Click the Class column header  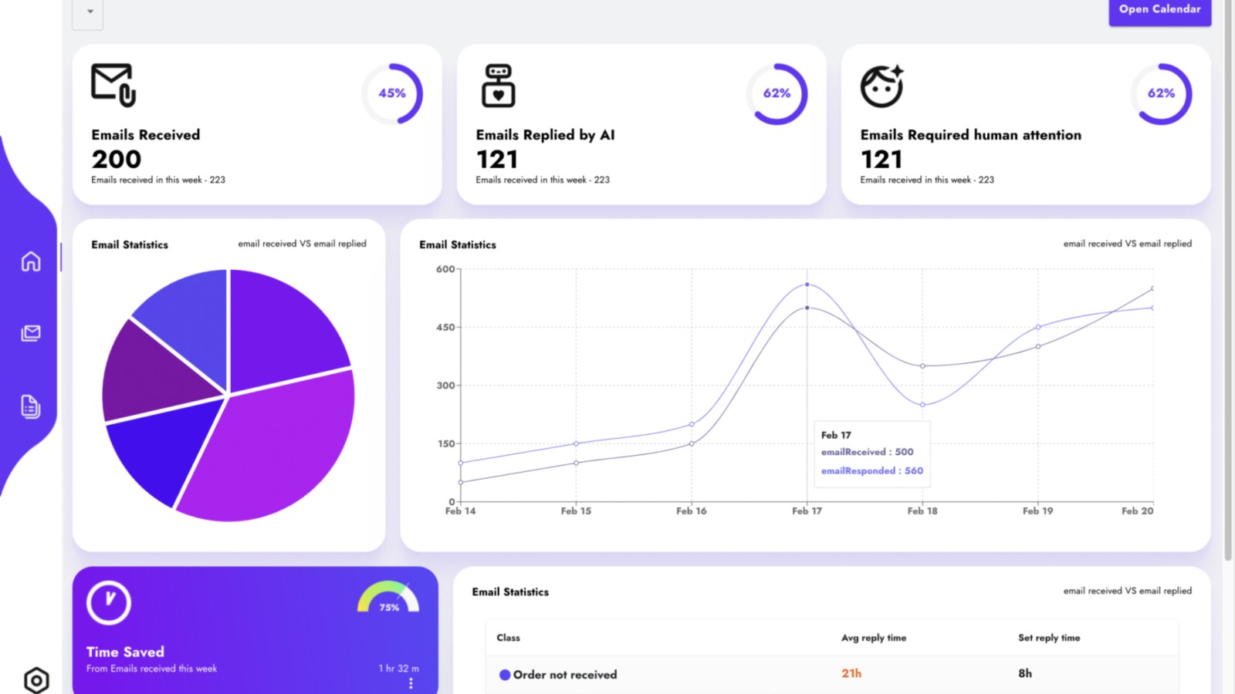tap(508, 638)
